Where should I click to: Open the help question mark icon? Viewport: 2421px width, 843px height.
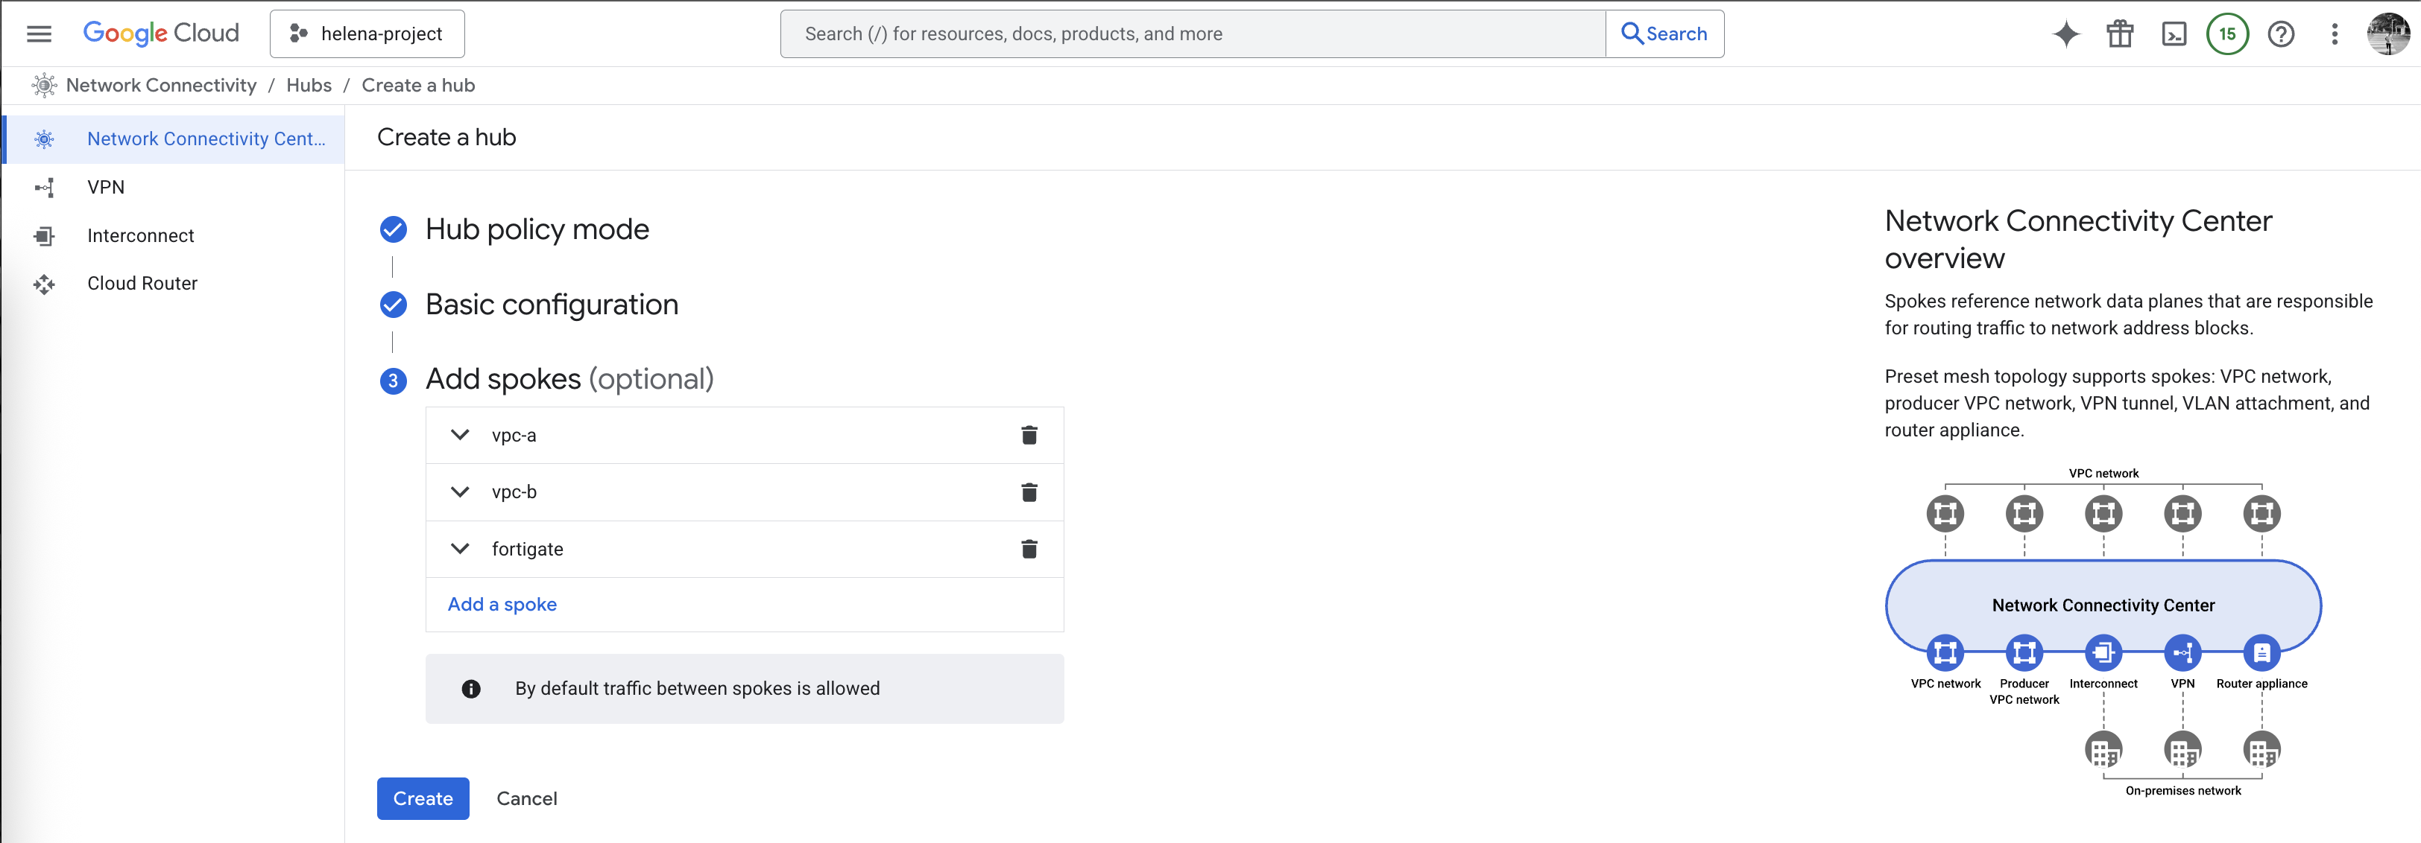(x=2280, y=34)
